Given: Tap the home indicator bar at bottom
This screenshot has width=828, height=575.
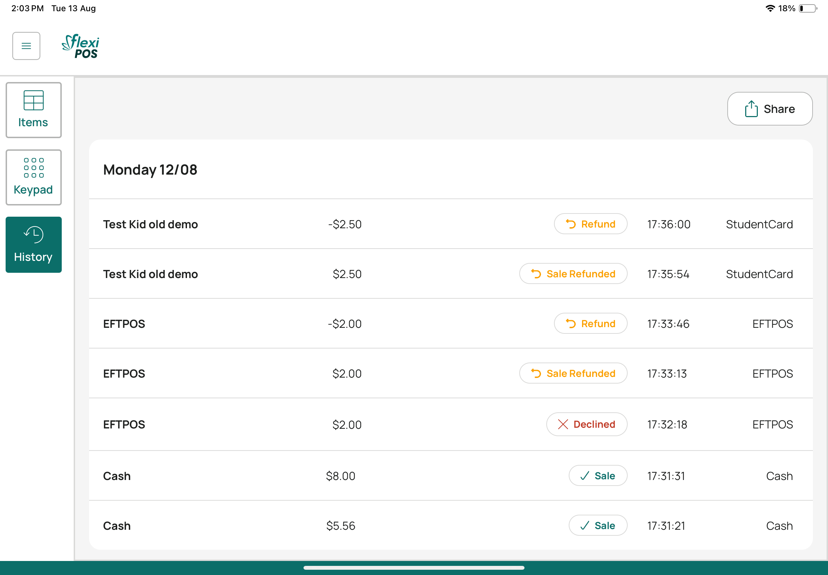Looking at the screenshot, I should (x=413, y=568).
